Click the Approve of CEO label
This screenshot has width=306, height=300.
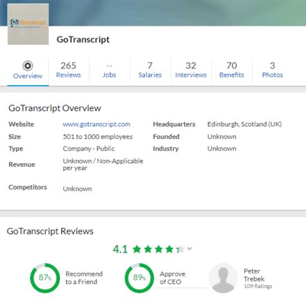point(172,278)
